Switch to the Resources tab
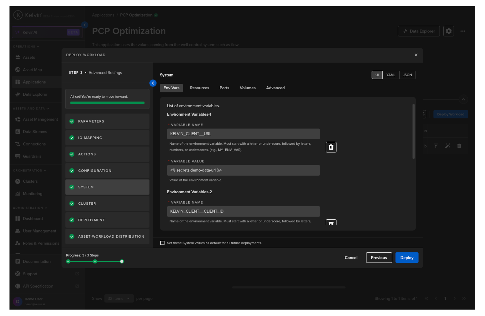Viewport: 485px width, 316px height. [x=199, y=88]
